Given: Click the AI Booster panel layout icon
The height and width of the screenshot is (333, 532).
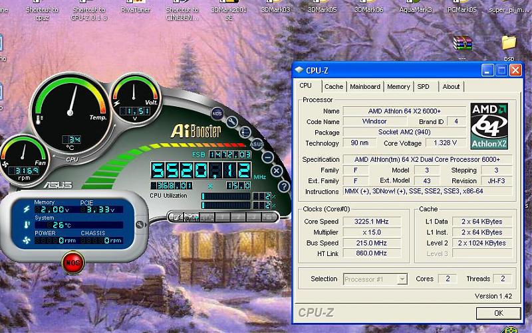Looking at the screenshot, I should tap(245, 132).
